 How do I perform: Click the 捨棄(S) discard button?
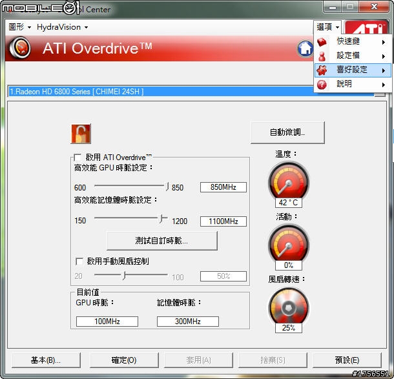coord(273,360)
